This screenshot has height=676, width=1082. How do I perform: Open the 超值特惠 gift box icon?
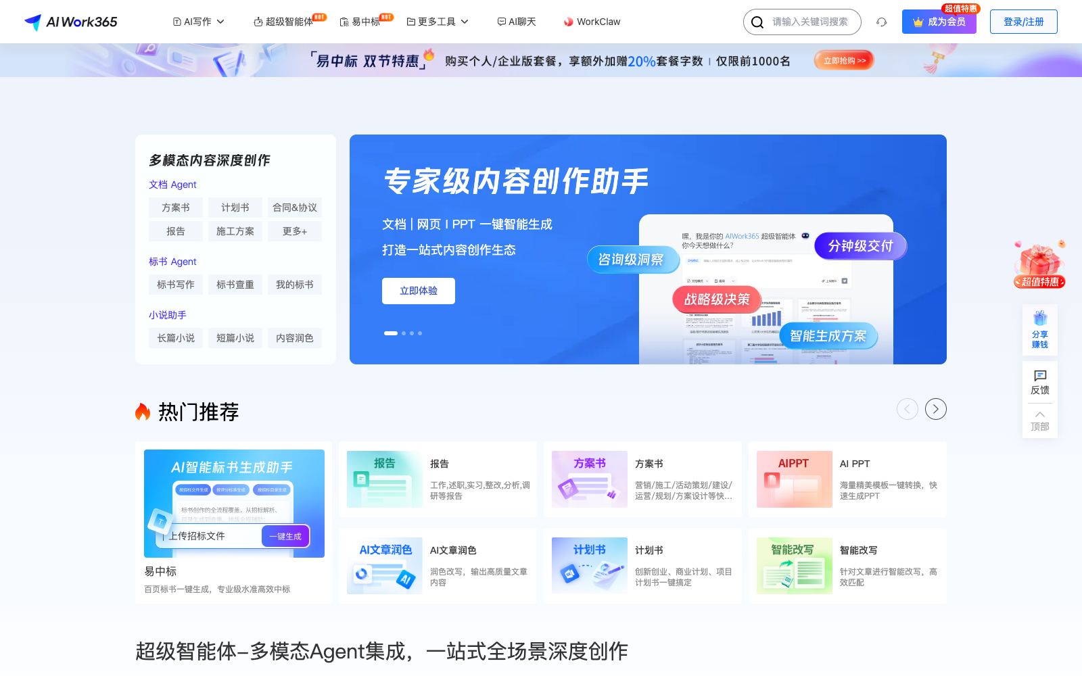coord(1039,264)
